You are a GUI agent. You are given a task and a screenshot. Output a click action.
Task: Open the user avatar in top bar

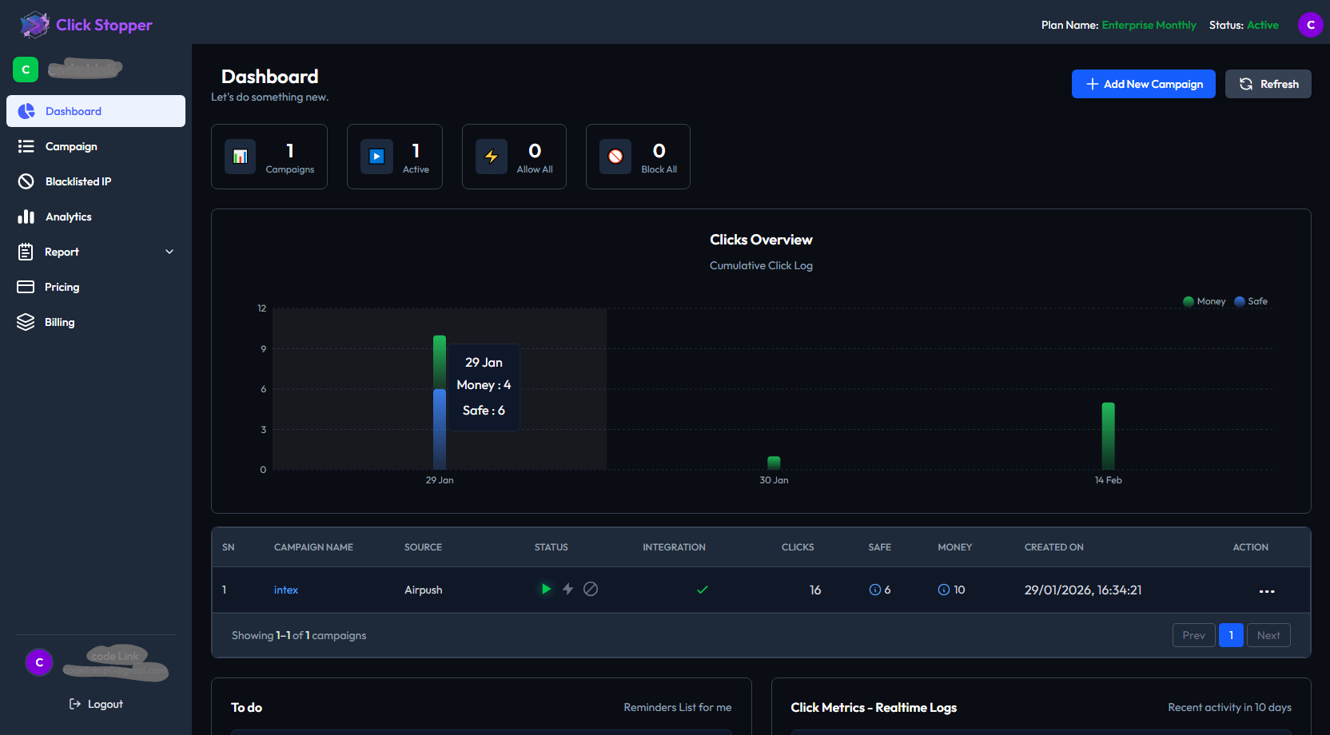[x=1310, y=25]
